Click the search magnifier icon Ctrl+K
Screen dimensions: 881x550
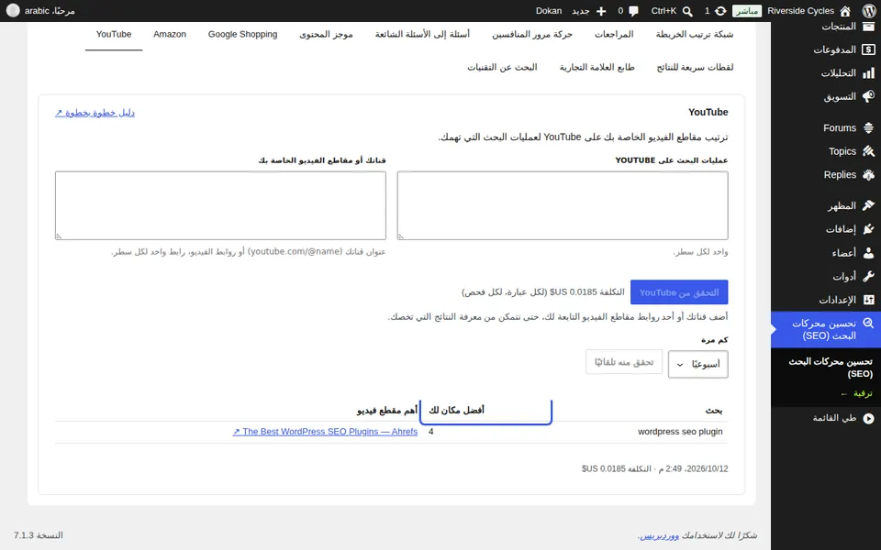[x=687, y=11]
